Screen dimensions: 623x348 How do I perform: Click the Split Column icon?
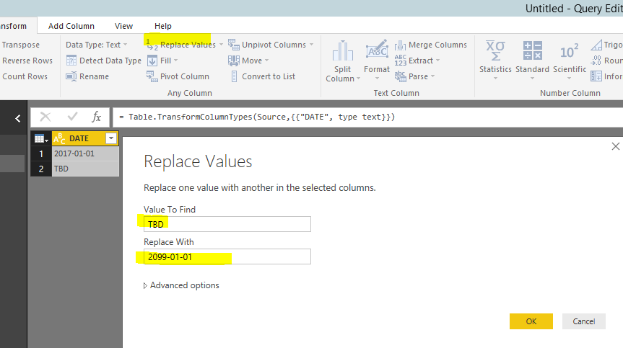coord(342,50)
